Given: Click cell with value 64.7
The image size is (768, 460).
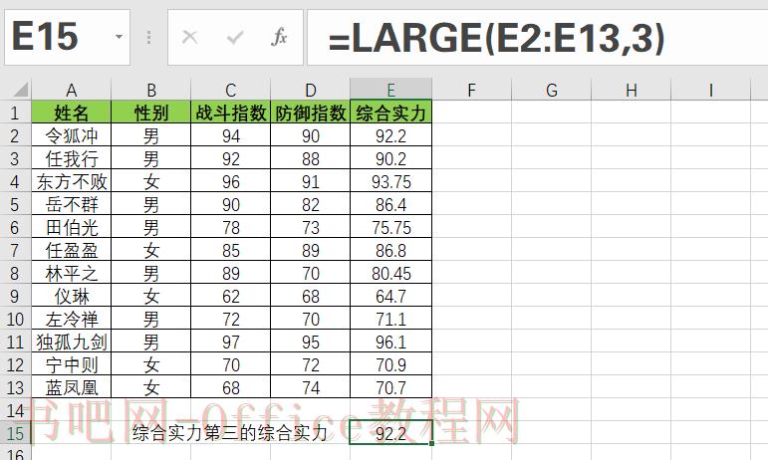Looking at the screenshot, I should coord(390,296).
